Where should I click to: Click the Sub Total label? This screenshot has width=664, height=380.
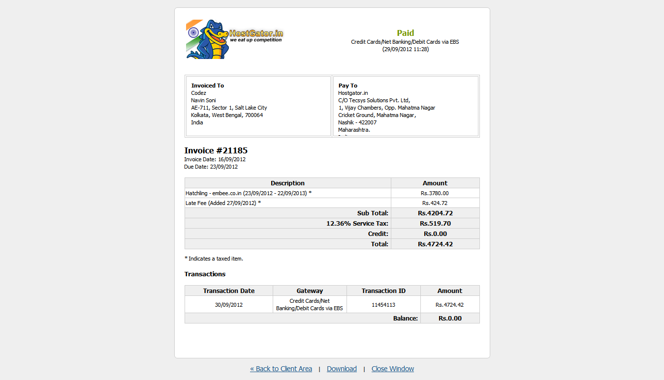pos(373,213)
